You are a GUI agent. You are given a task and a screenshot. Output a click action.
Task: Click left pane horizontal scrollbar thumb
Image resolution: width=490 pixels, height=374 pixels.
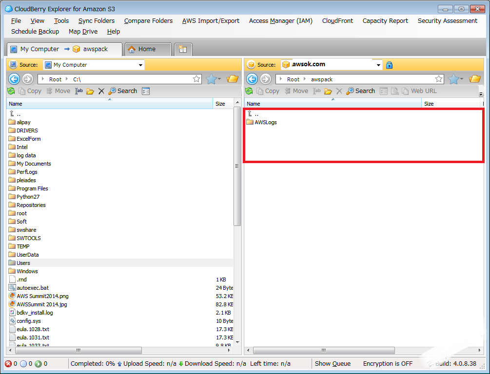(x=78, y=350)
